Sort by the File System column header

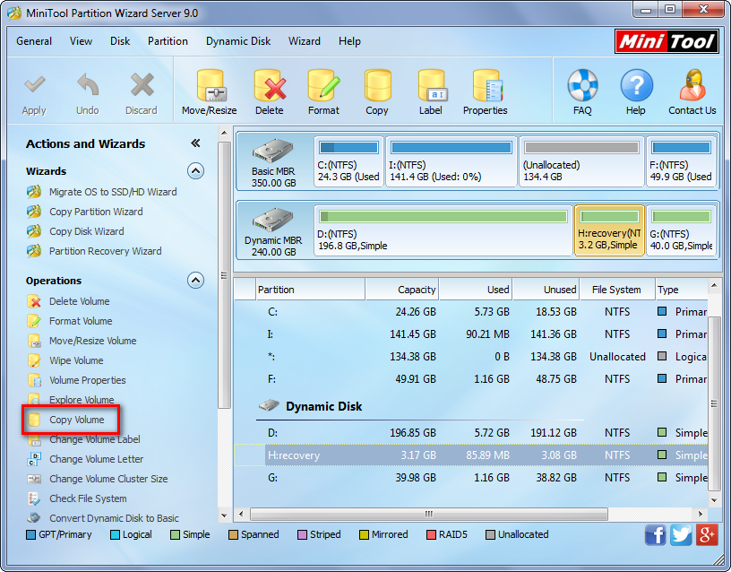616,290
